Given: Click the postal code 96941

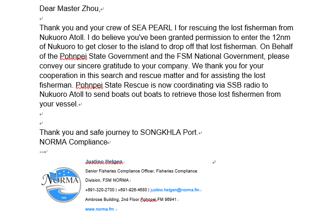Looking at the screenshot, I should [x=169, y=200].
